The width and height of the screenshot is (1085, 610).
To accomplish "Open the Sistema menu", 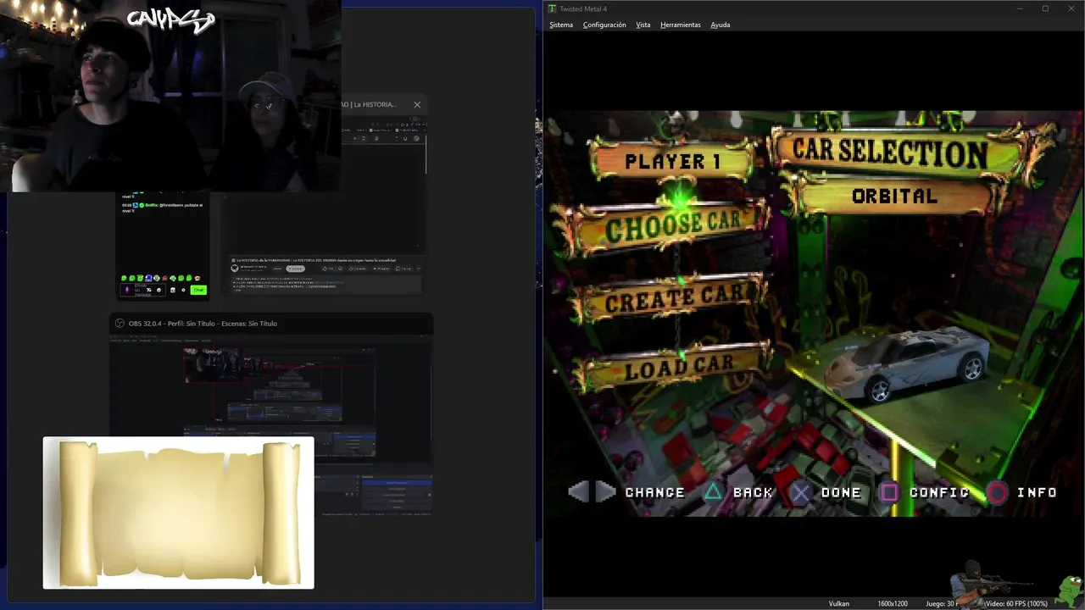I will click(561, 25).
